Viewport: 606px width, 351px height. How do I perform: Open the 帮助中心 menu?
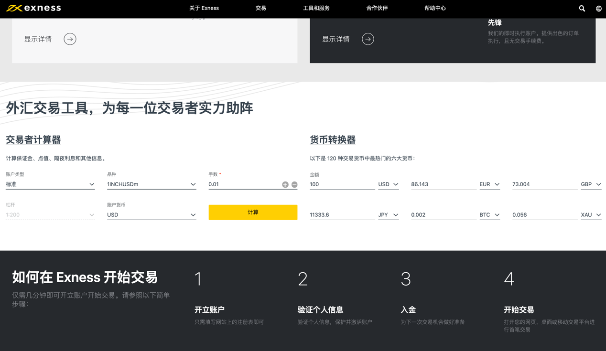(435, 8)
